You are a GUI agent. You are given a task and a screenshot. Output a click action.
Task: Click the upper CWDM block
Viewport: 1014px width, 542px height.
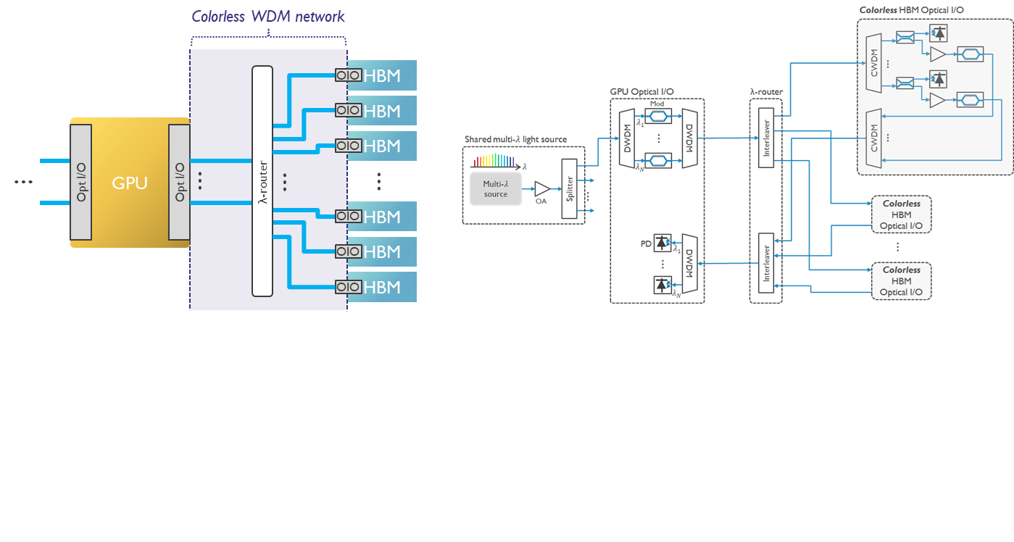(874, 62)
